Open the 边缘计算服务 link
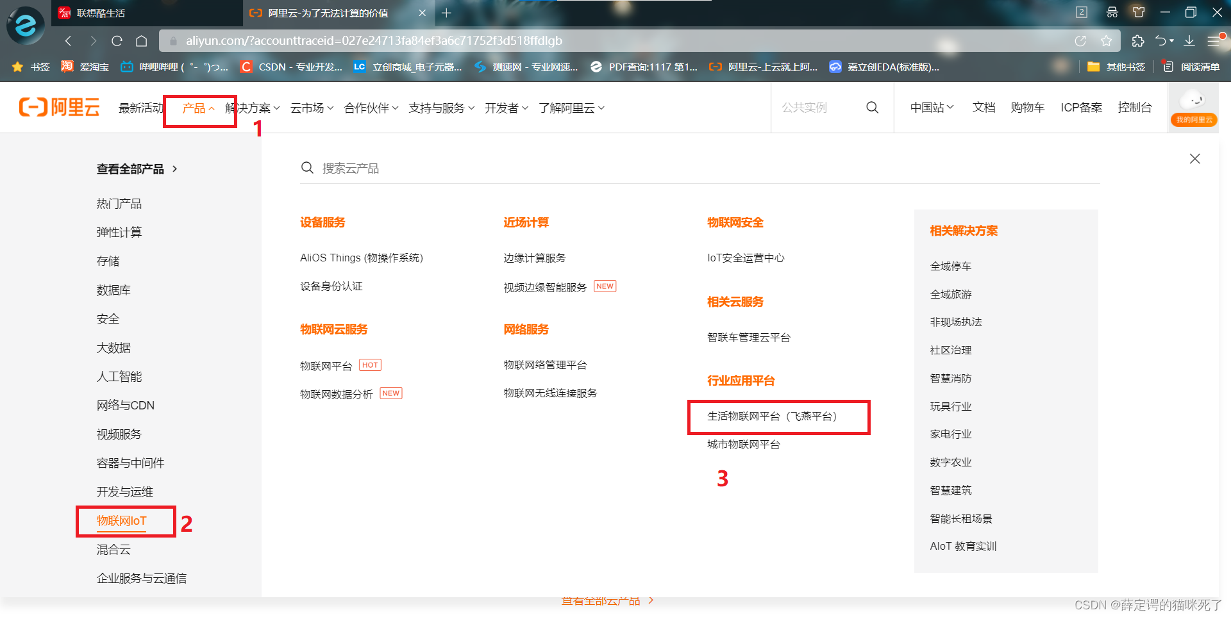1231x617 pixels. coord(535,258)
